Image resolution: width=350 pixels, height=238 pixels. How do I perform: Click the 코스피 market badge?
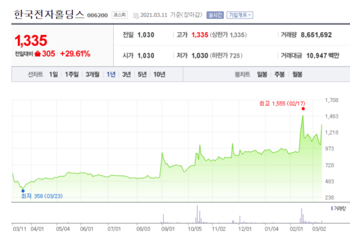120,15
